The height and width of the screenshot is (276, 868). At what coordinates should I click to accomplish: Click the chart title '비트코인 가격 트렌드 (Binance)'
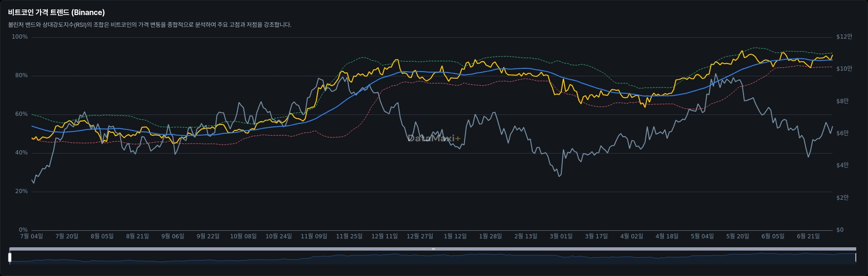point(57,13)
